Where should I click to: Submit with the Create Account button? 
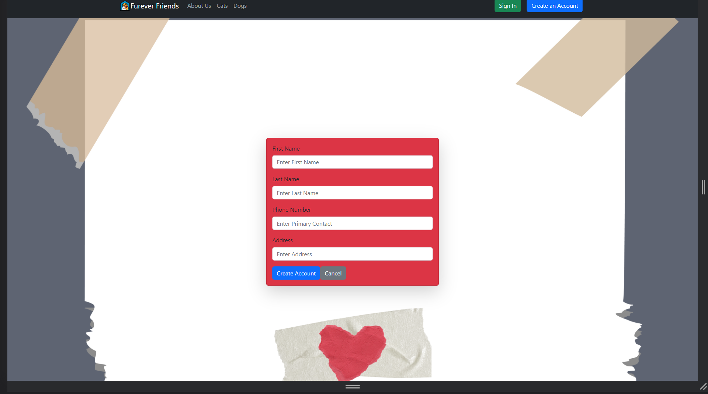click(x=296, y=273)
